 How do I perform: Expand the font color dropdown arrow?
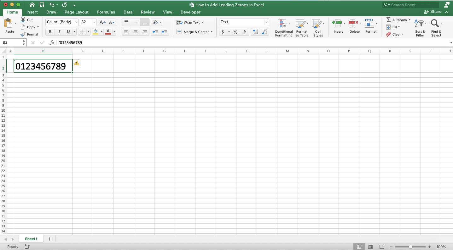coord(114,32)
